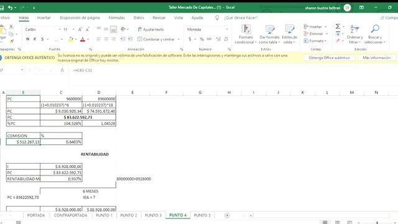Click the increase decimals icon

[x=218, y=39]
